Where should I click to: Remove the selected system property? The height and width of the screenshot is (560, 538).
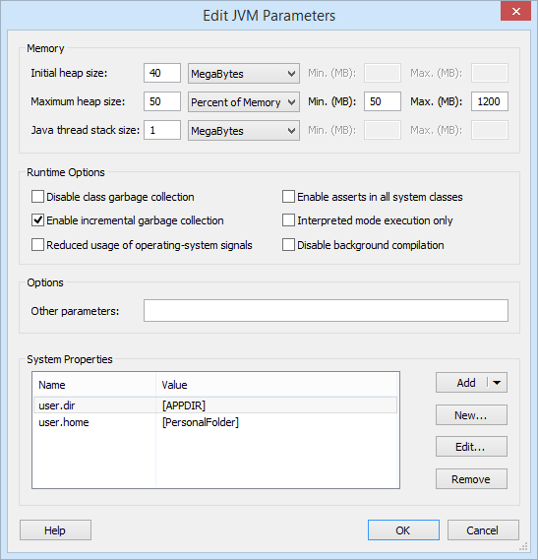point(471,479)
